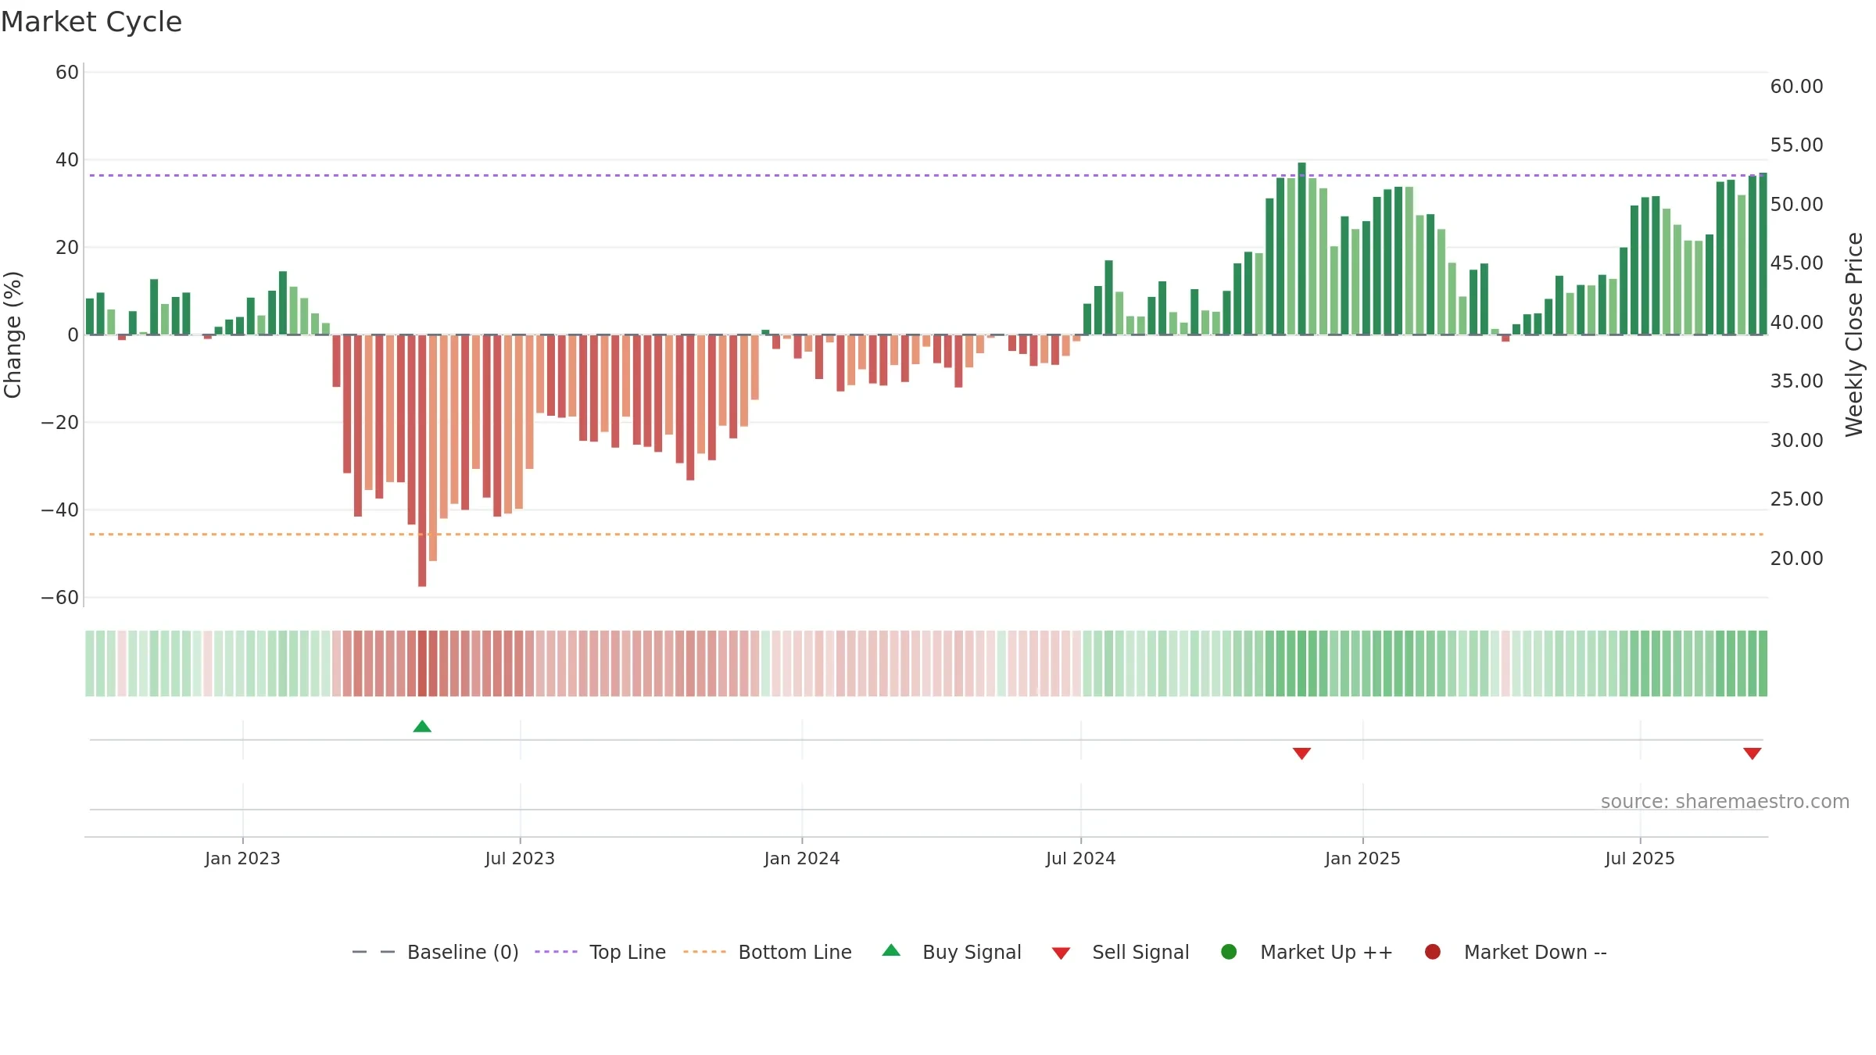Screen dimensions: 1876x1055
Task: Click the Jan 2023 axis label
Action: 242,859
